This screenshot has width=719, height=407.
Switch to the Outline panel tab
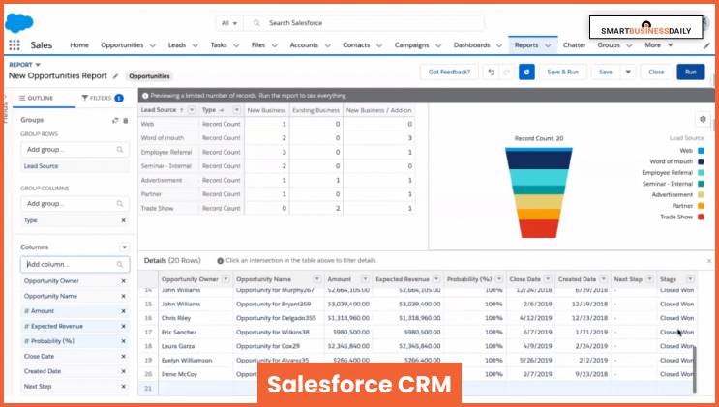pyautogui.click(x=36, y=98)
